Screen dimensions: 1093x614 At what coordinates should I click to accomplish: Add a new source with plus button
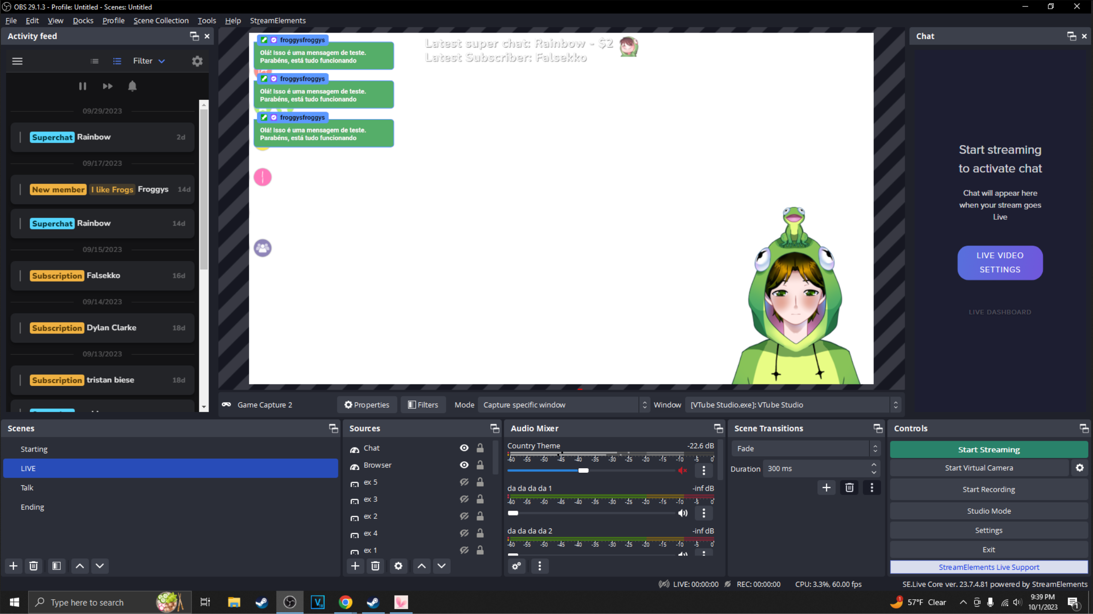355,566
